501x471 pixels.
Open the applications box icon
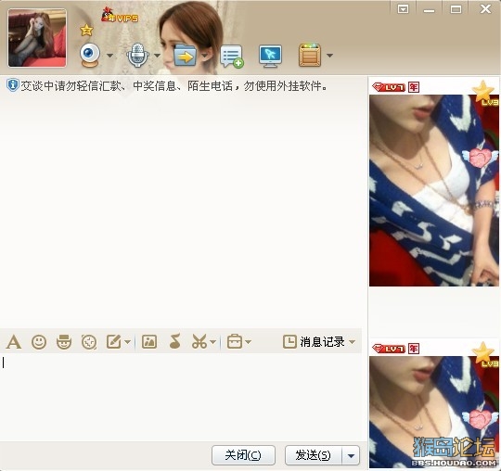coord(310,56)
